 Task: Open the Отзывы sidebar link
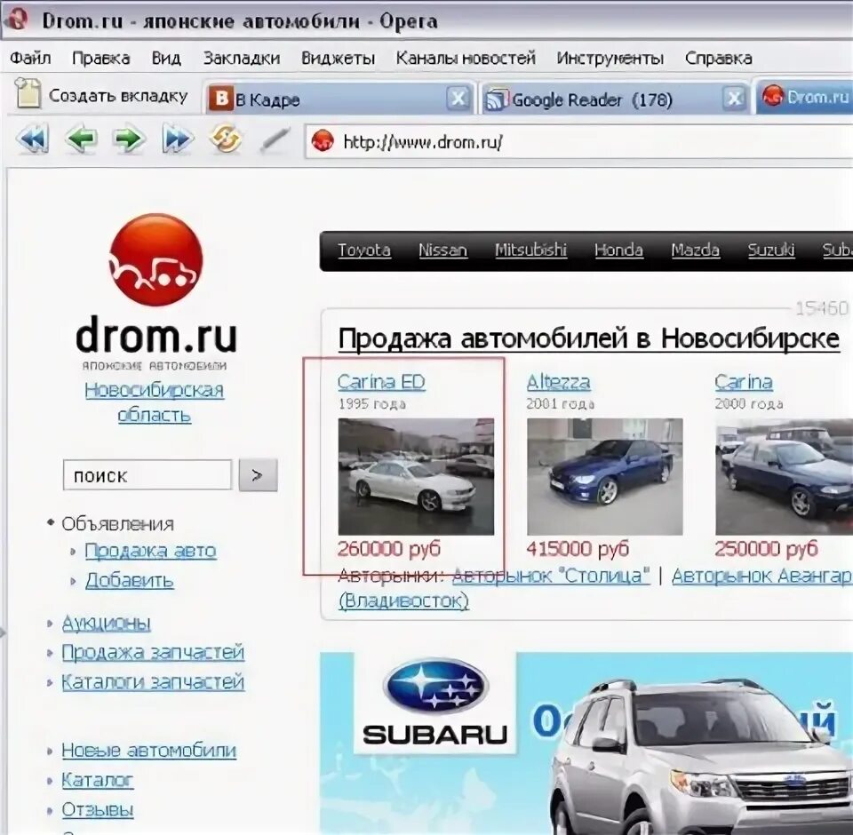98,810
